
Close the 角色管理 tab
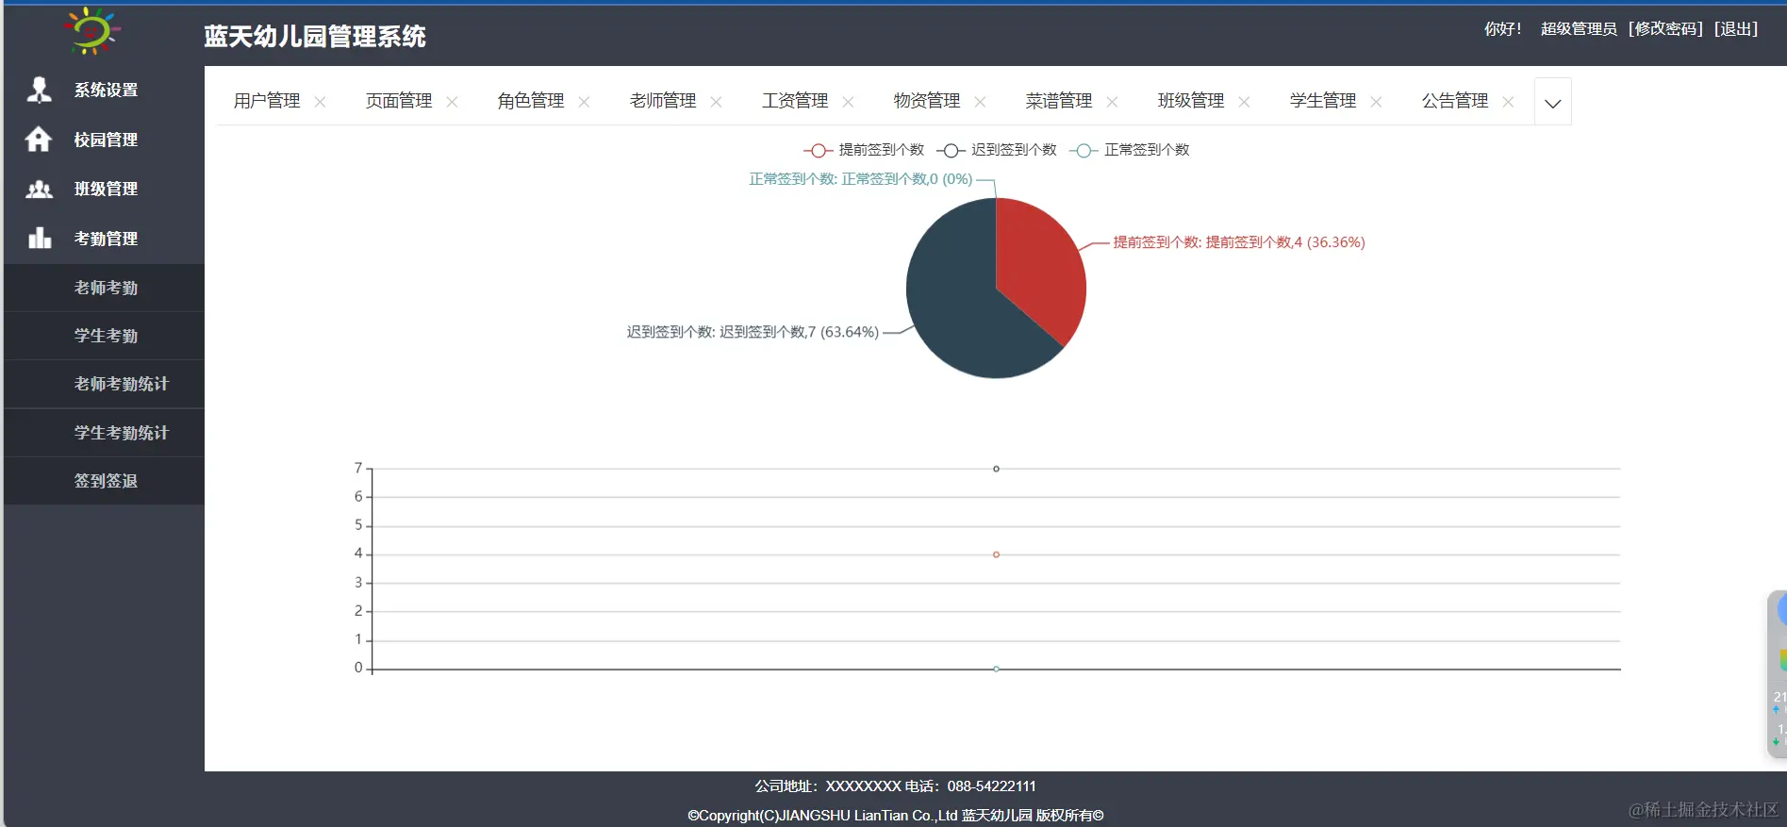pyautogui.click(x=584, y=102)
